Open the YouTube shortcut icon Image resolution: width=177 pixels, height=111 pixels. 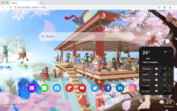[82, 88]
